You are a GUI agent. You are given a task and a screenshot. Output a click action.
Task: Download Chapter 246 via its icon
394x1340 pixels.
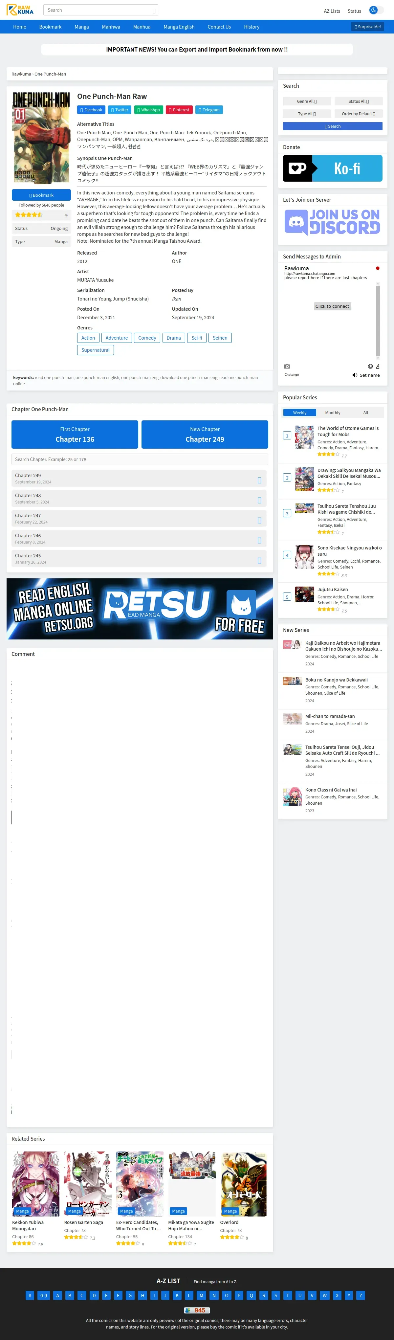(x=259, y=541)
